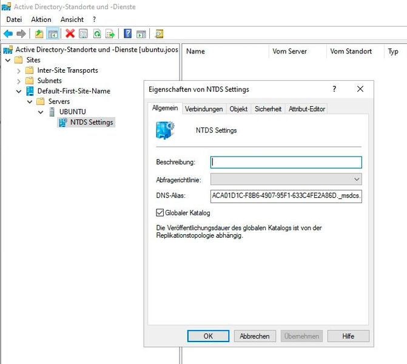407x364 pixels.
Task: Select the Servers tree label
Action: click(x=59, y=101)
